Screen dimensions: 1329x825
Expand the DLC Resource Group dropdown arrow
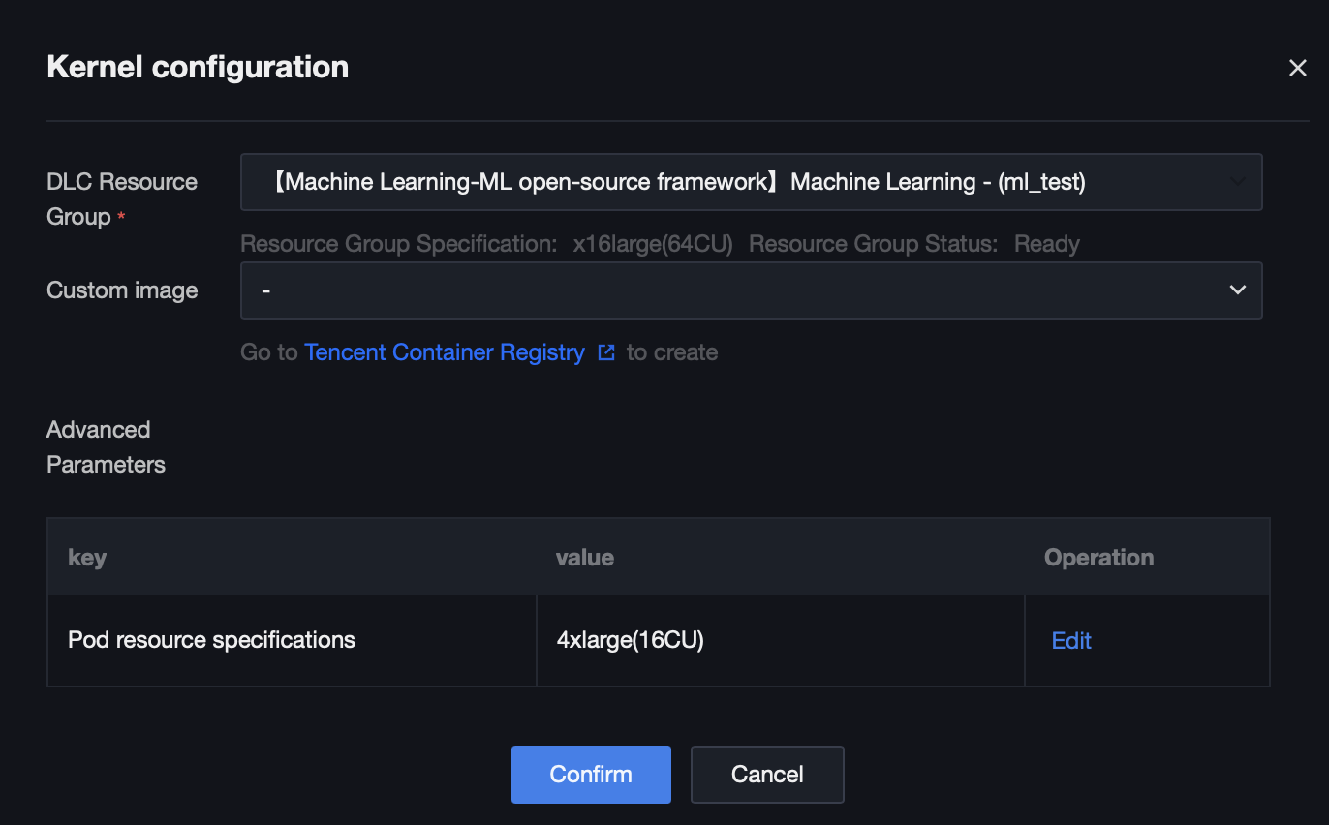click(1237, 181)
